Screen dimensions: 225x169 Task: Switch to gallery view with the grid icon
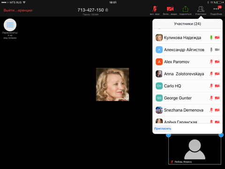(x=10, y=25)
